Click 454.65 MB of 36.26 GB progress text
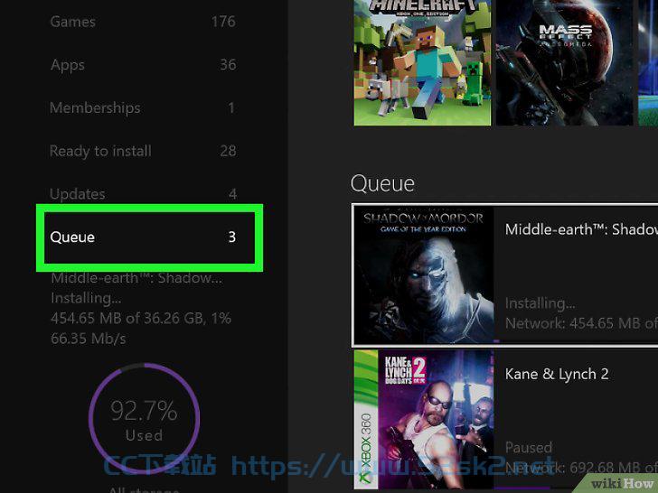Viewport: 658px width, 493px height. click(141, 318)
